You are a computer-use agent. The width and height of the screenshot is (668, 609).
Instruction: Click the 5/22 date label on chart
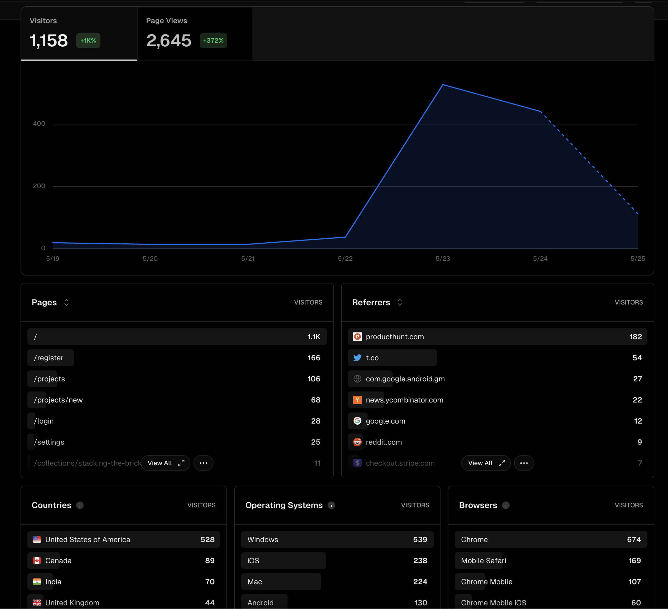[345, 259]
